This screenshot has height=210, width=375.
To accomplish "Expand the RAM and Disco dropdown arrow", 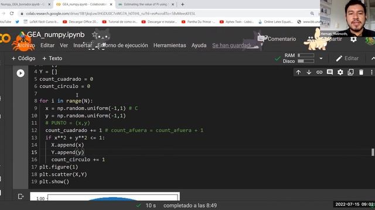I will (x=321, y=58).
